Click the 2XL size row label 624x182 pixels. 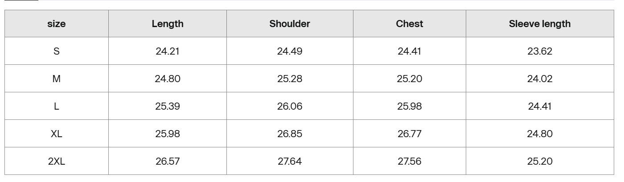click(56, 162)
